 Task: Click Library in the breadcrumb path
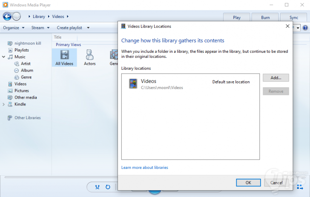pyautogui.click(x=39, y=17)
